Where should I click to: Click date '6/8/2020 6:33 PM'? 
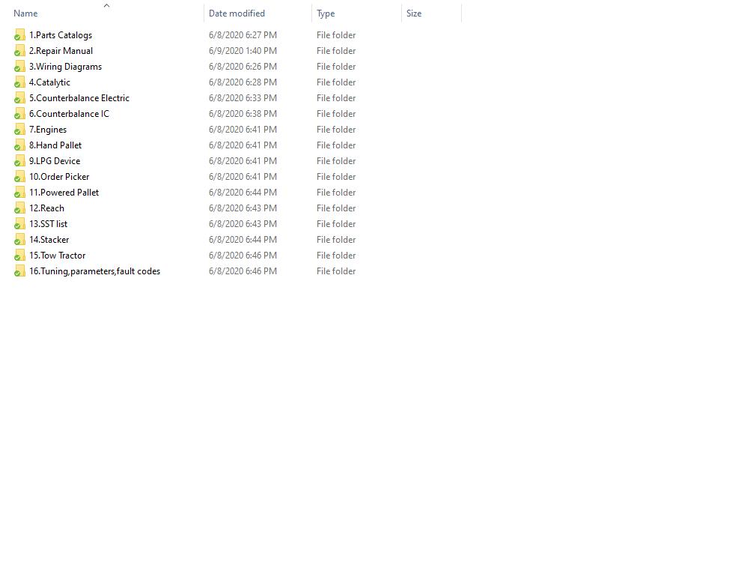[x=243, y=98]
